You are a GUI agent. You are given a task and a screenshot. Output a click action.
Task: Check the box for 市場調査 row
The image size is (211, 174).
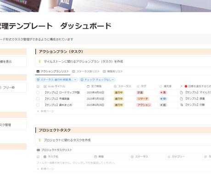pos(38,99)
